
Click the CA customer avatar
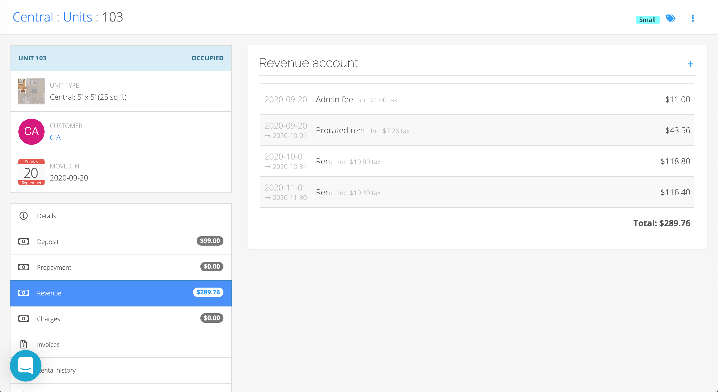pyautogui.click(x=31, y=132)
